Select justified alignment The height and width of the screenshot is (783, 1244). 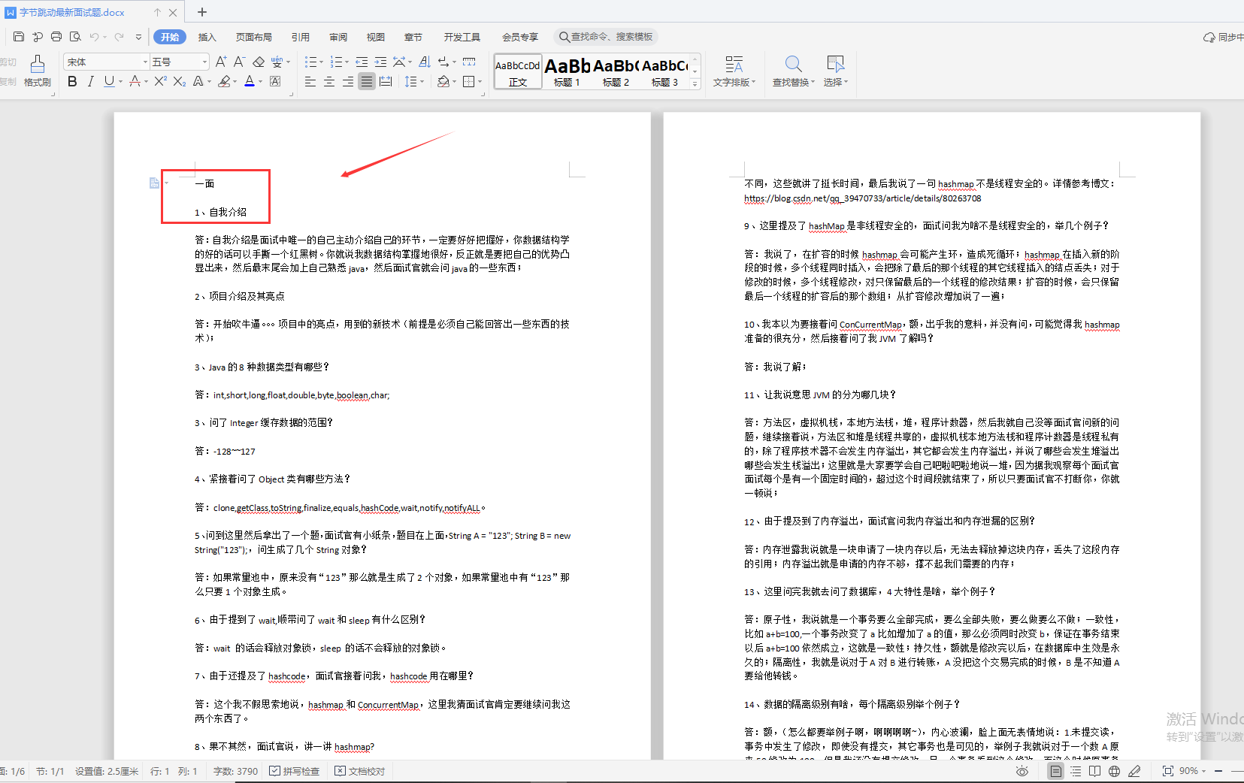[x=366, y=81]
